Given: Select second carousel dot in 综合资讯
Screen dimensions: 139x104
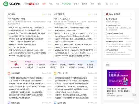Looking at the screenshot, I should pyautogui.click(x=45, y=14).
